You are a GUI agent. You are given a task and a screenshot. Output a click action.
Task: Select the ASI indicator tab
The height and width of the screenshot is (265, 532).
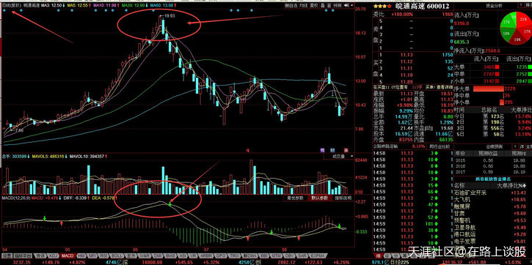183,255
